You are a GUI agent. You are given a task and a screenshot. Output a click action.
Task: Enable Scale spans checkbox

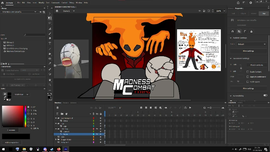coord(248,82)
